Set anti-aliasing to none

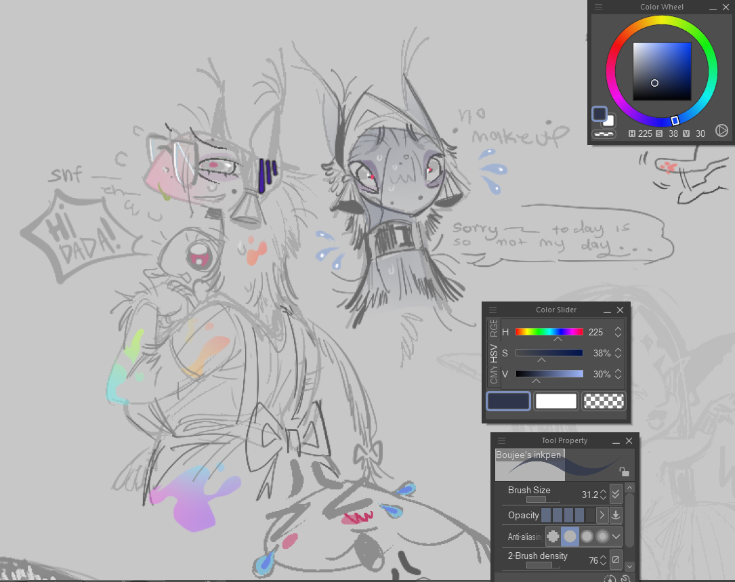(553, 536)
